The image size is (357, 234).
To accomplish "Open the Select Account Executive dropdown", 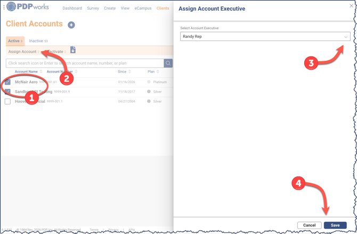I will click(x=265, y=36).
